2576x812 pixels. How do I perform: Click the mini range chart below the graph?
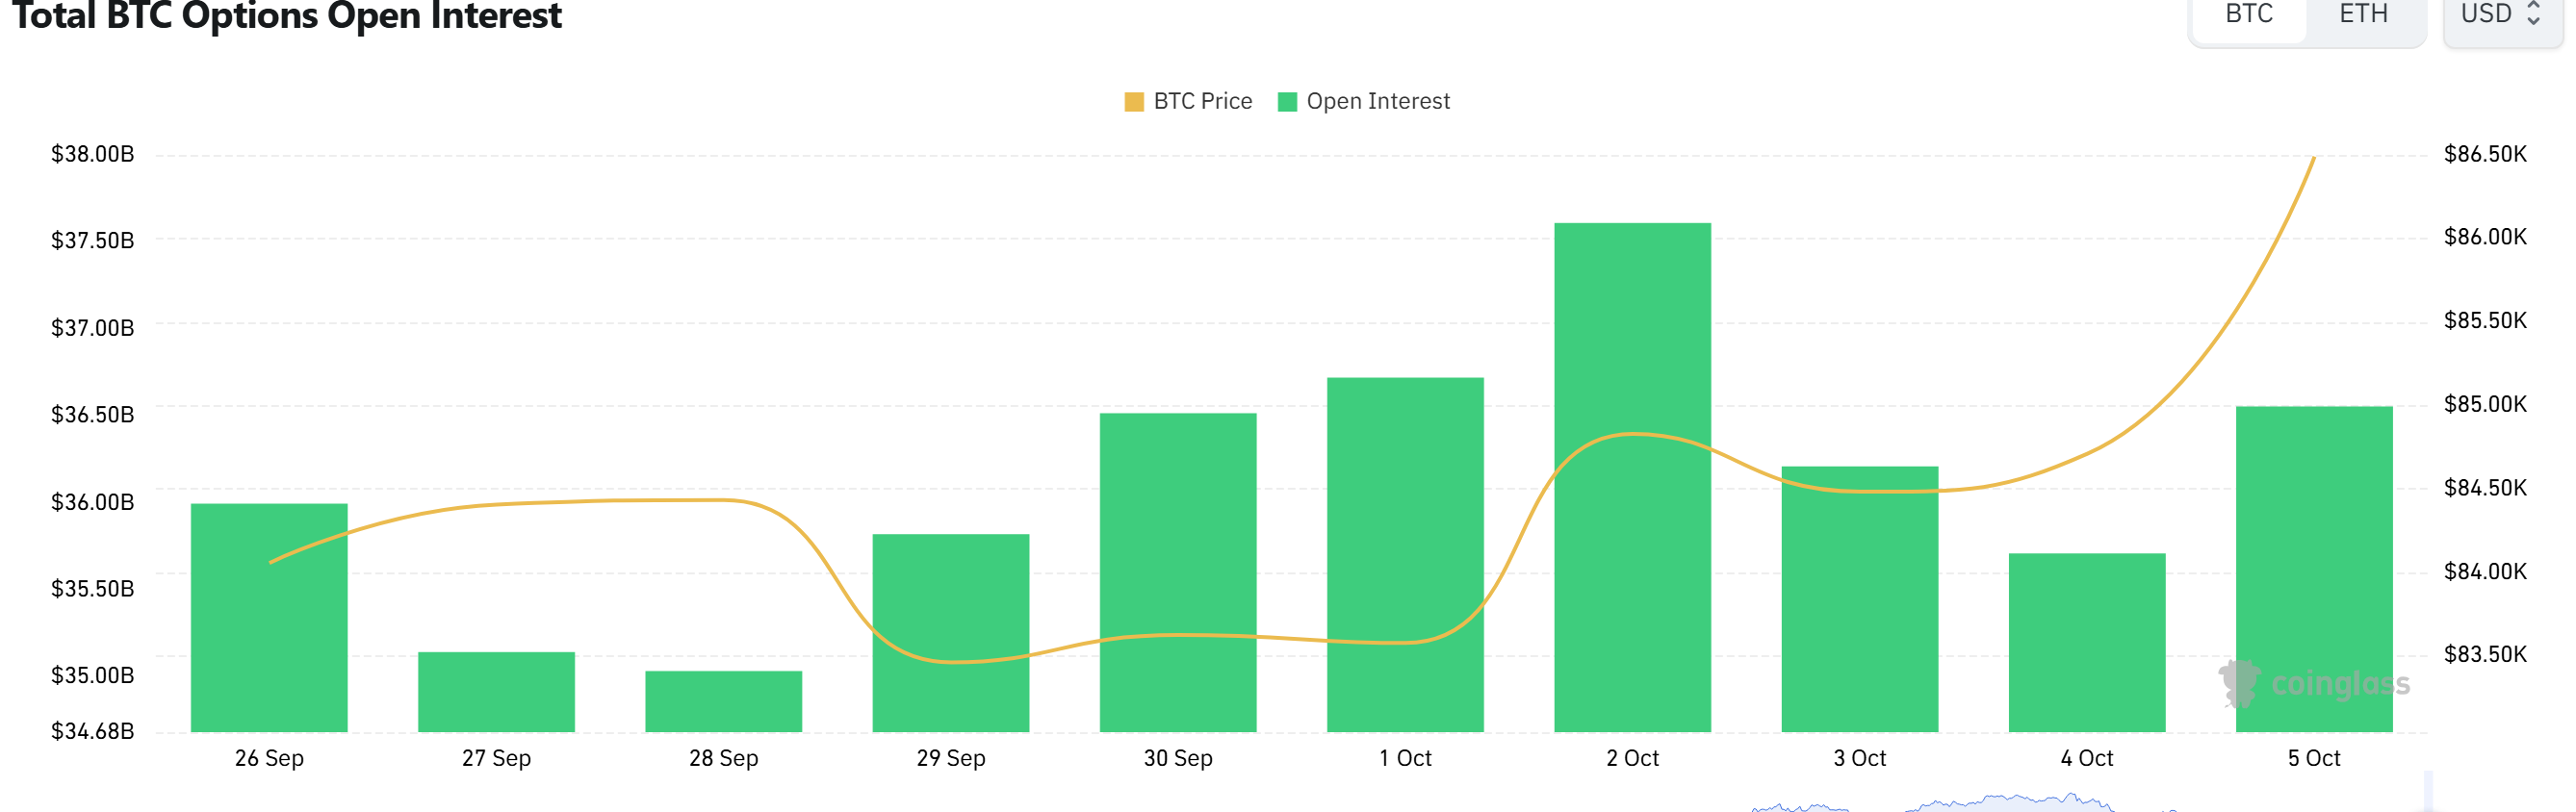[1960, 802]
